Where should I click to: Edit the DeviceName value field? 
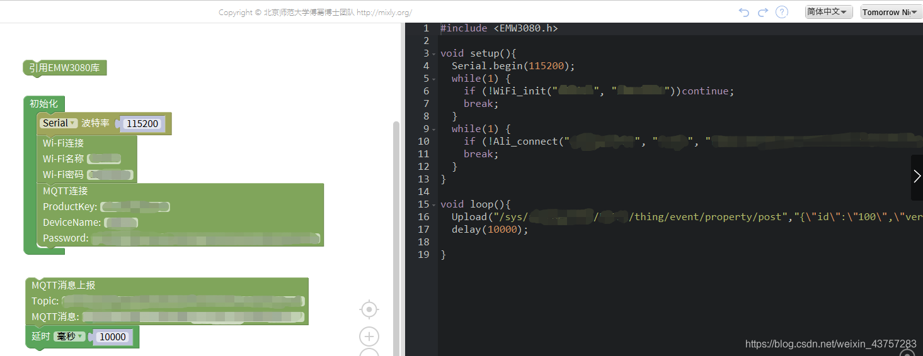pyautogui.click(x=122, y=223)
